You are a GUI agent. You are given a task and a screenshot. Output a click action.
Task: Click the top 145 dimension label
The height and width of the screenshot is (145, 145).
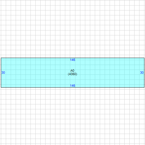tap(72, 60)
